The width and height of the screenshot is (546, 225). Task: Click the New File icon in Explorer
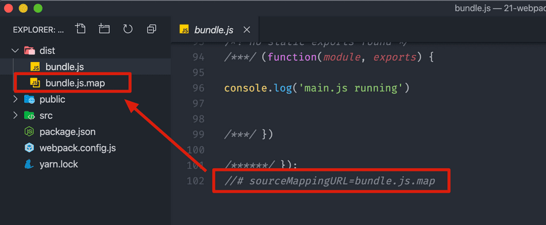pyautogui.click(x=80, y=29)
